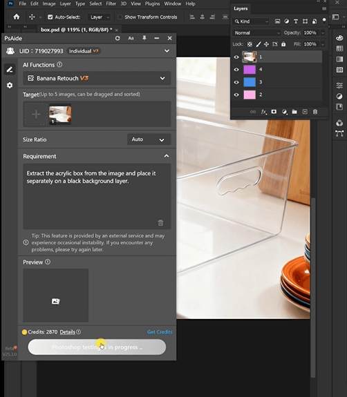
Task: Switch to the box.psd document tab
Action: [x=76, y=30]
